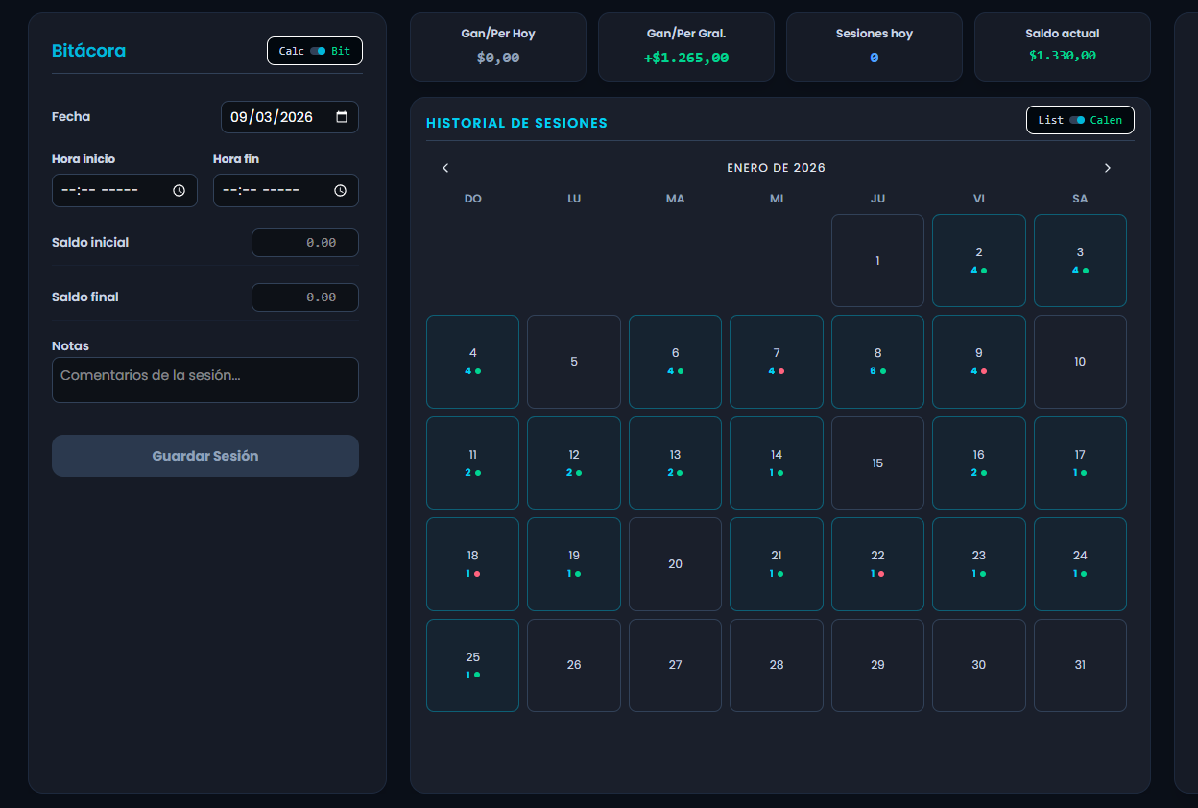Select January 4 calendar day
Viewport: 1198px width, 808px height.
tap(472, 362)
